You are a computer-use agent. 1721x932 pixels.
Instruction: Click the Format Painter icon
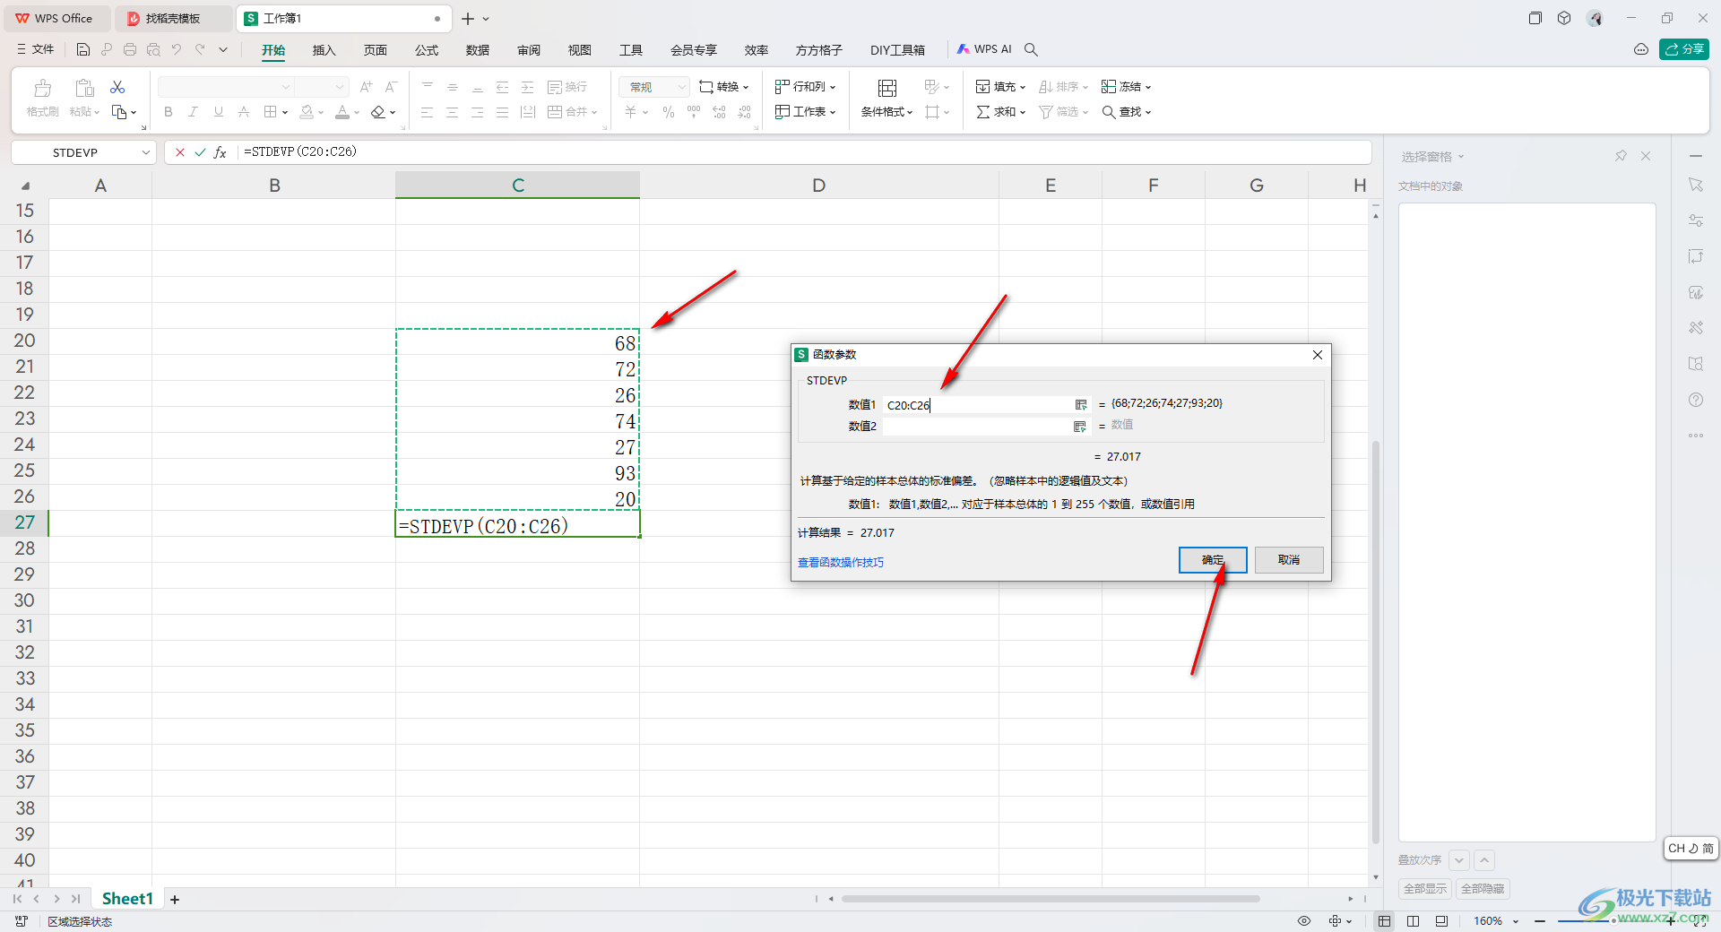click(42, 99)
